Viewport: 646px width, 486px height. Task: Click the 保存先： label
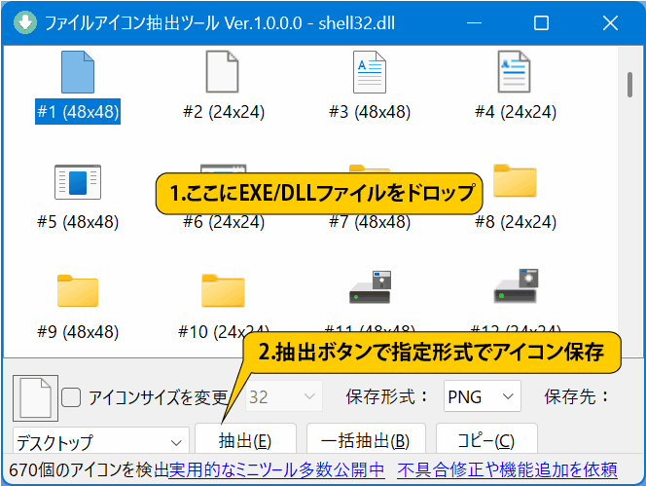[577, 396]
